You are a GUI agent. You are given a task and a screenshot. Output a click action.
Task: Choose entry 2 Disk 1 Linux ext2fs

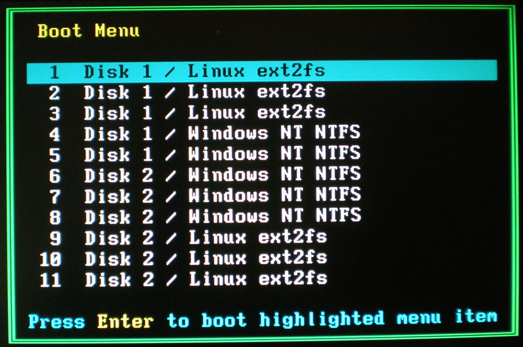tap(187, 92)
